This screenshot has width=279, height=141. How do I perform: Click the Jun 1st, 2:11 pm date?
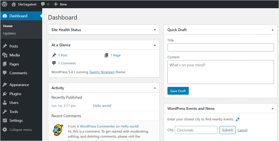[x=64, y=106]
